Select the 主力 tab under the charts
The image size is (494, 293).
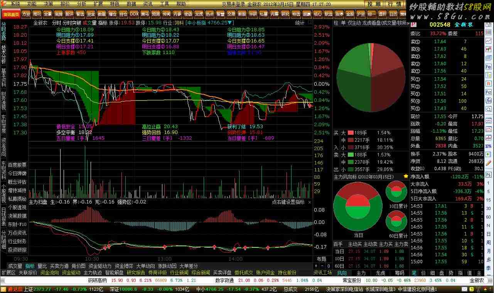361,273
